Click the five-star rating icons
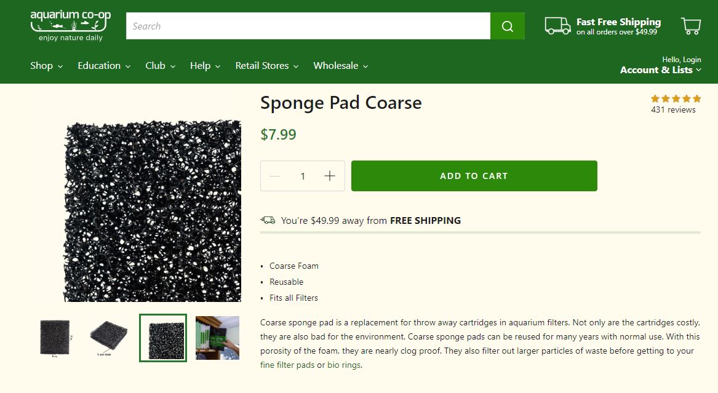Viewport: 718px width, 393px height. 676,98
